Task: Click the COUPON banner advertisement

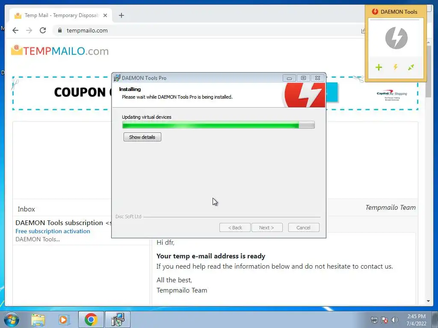Action: point(62,93)
